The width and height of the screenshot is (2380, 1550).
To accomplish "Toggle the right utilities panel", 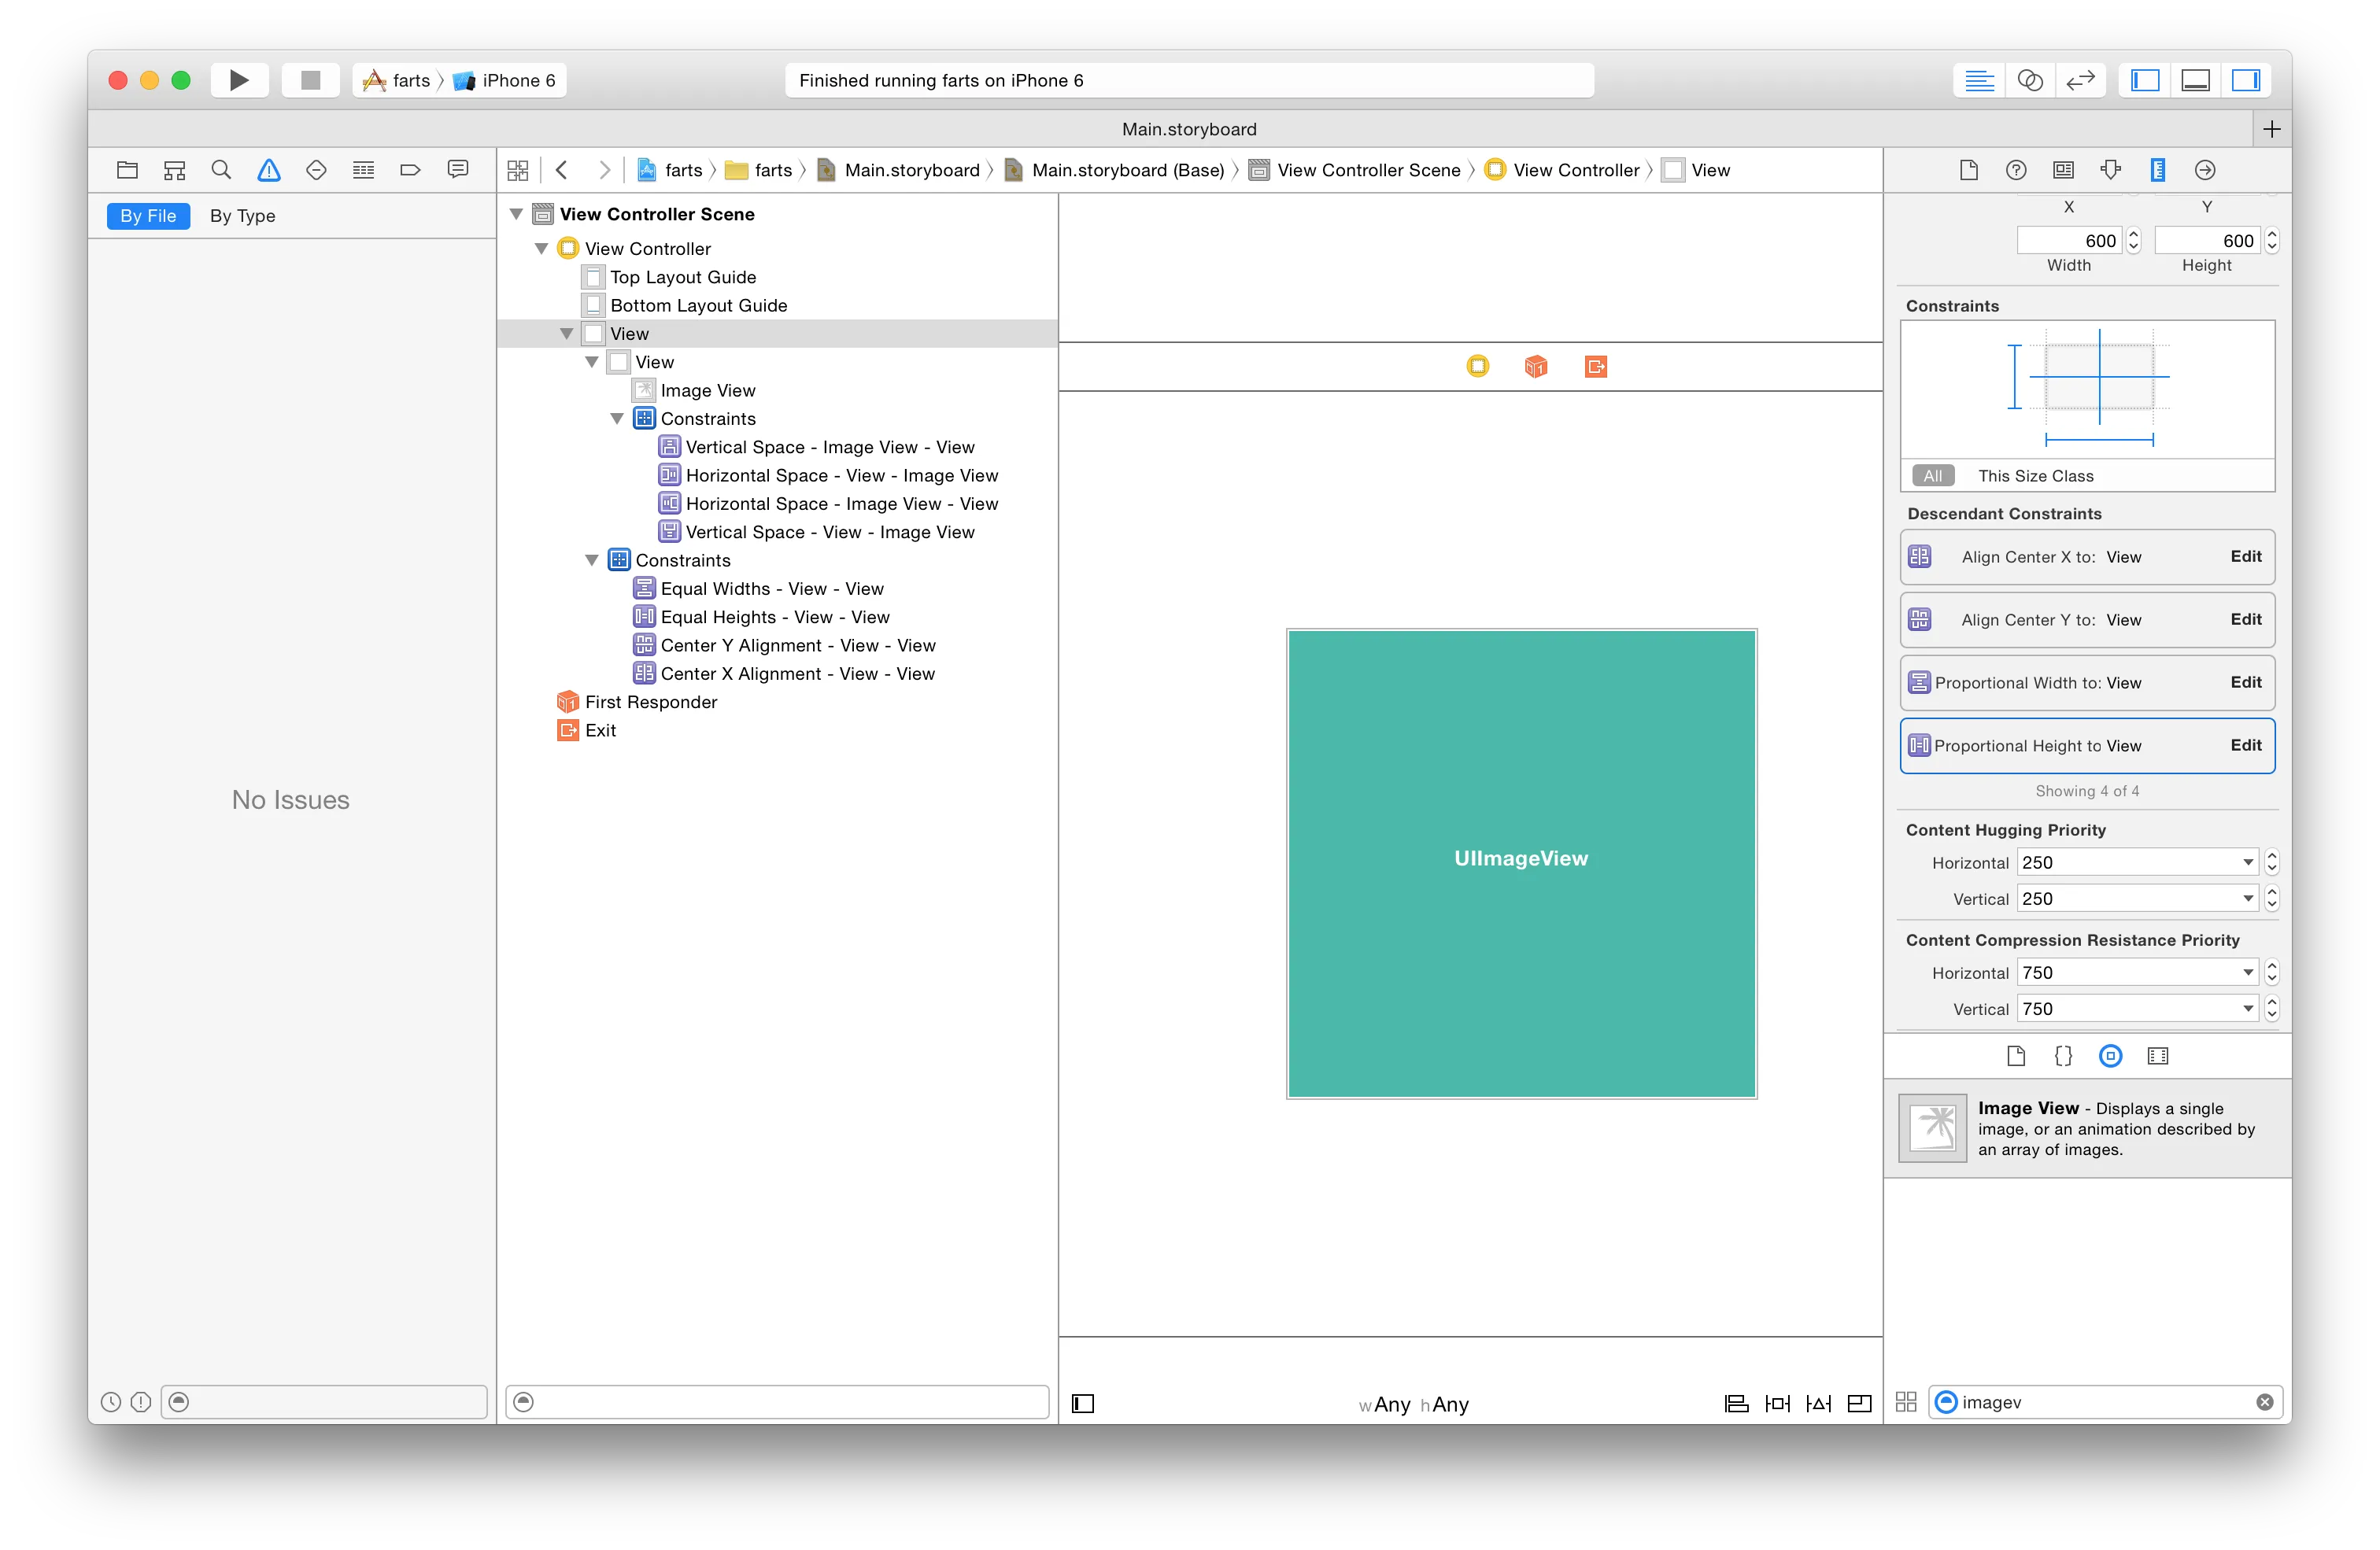I will tap(2246, 80).
